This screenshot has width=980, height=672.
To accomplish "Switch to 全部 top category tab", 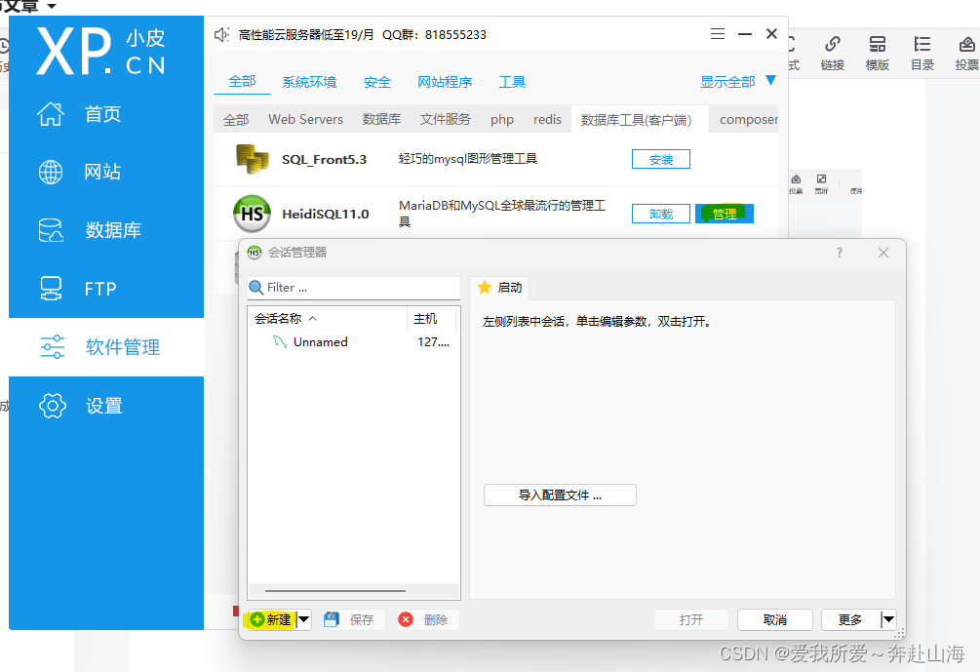I will [x=243, y=81].
